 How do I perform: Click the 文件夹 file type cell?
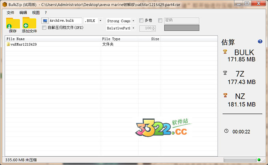pos(108,44)
